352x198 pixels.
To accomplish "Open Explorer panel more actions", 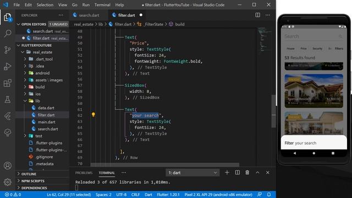I will pos(61,15).
